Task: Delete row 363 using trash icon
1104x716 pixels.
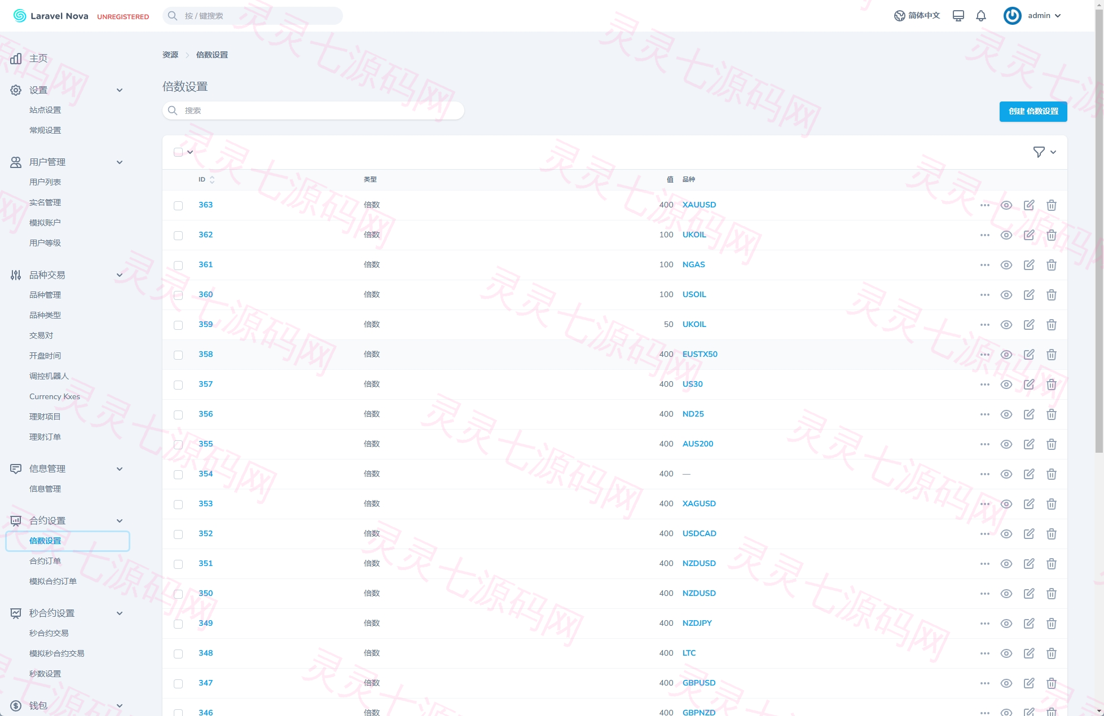Action: [x=1052, y=205]
